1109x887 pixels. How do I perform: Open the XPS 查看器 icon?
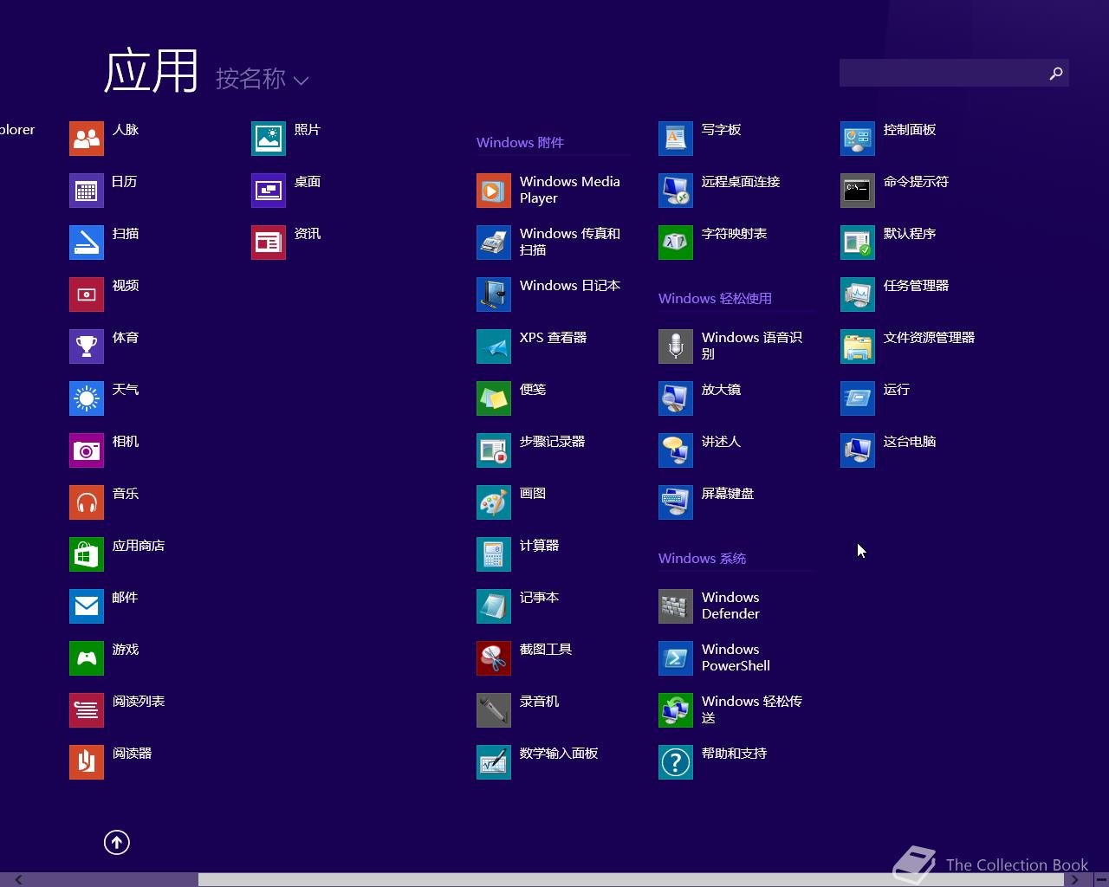[x=494, y=346]
